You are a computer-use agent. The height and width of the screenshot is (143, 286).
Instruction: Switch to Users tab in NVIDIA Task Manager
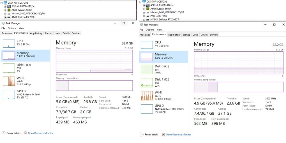coord(195,35)
